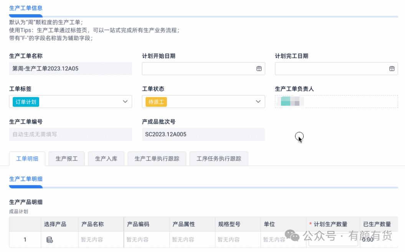
Task: Select the 订单计划 tag
Action: [26, 102]
